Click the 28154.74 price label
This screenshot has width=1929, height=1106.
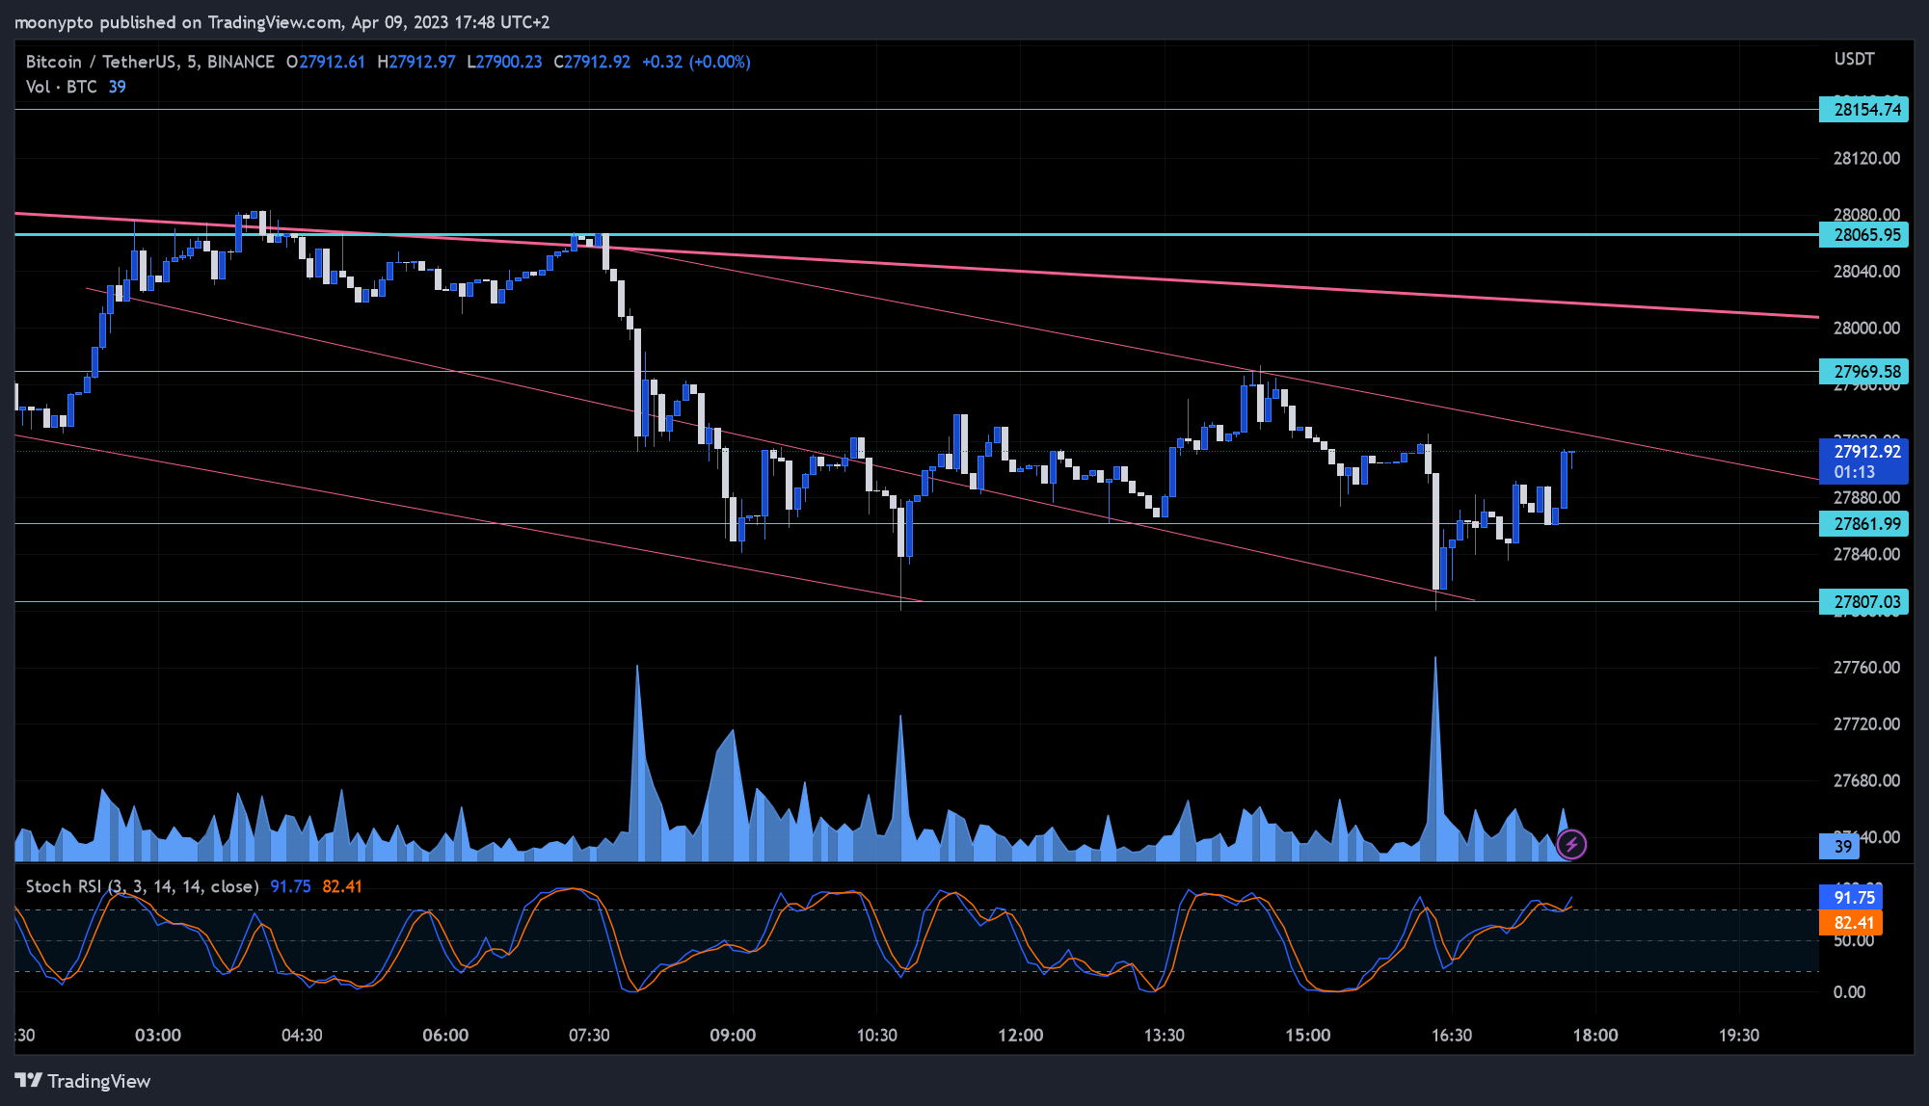[x=1863, y=110]
